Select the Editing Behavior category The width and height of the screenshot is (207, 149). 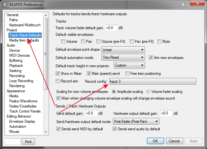point(19,116)
